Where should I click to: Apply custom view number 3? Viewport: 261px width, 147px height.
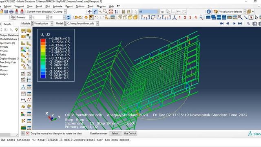point(190,17)
